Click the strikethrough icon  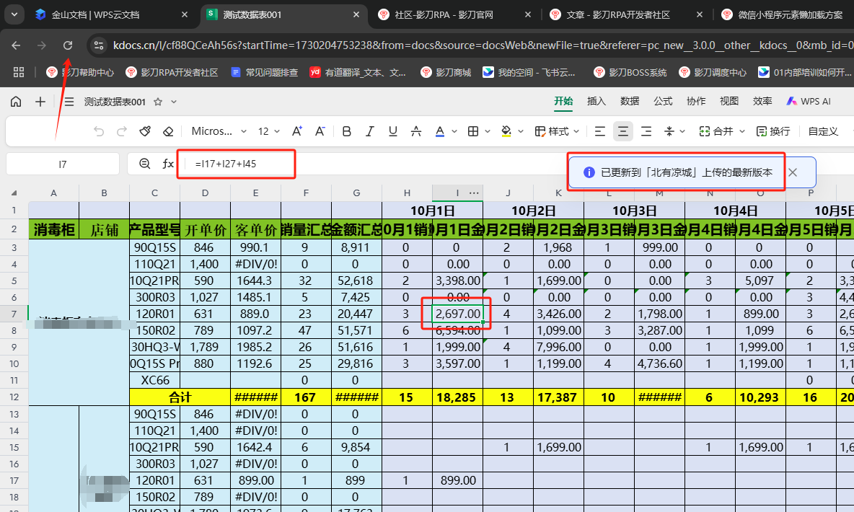pyautogui.click(x=416, y=131)
